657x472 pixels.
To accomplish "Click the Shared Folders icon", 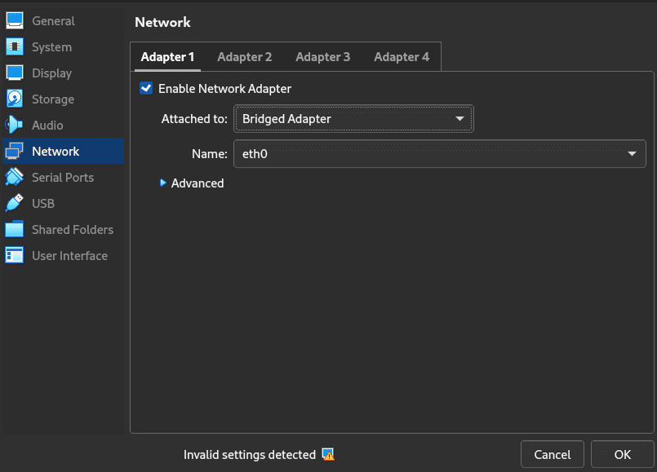I will point(15,230).
